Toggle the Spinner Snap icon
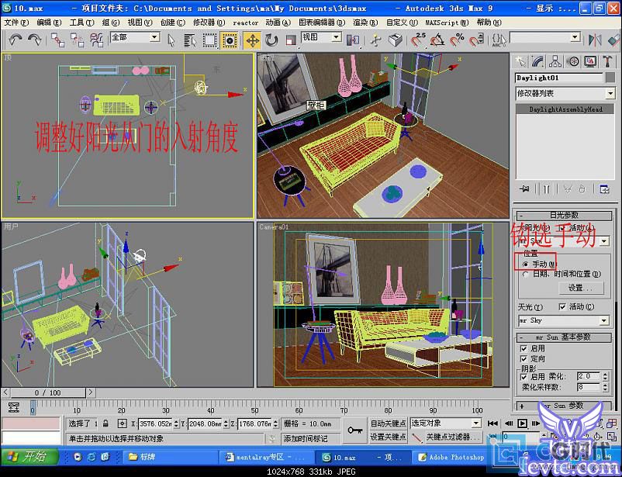 click(476, 40)
